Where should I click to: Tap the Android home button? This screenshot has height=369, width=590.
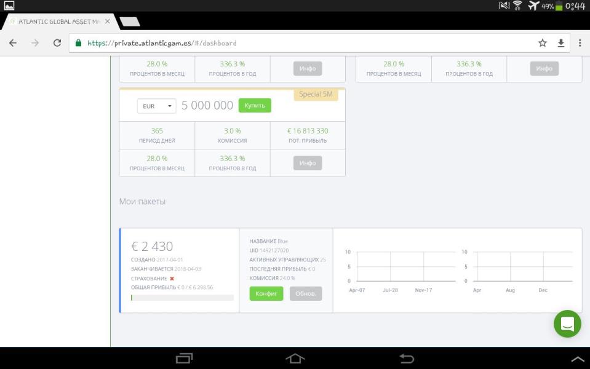click(295, 358)
